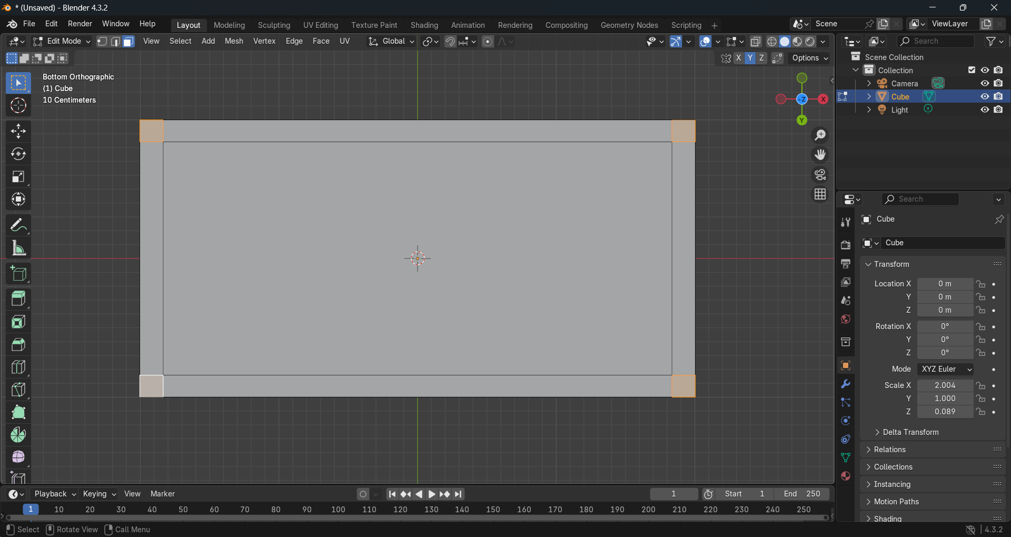This screenshot has height=537, width=1011.
Task: Click the Toggle Camera View icon
Action: tap(820, 175)
